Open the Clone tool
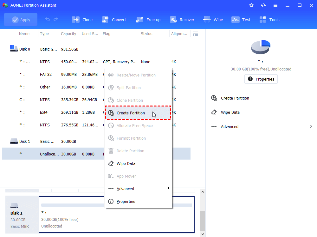317x237 pixels. click(x=82, y=20)
